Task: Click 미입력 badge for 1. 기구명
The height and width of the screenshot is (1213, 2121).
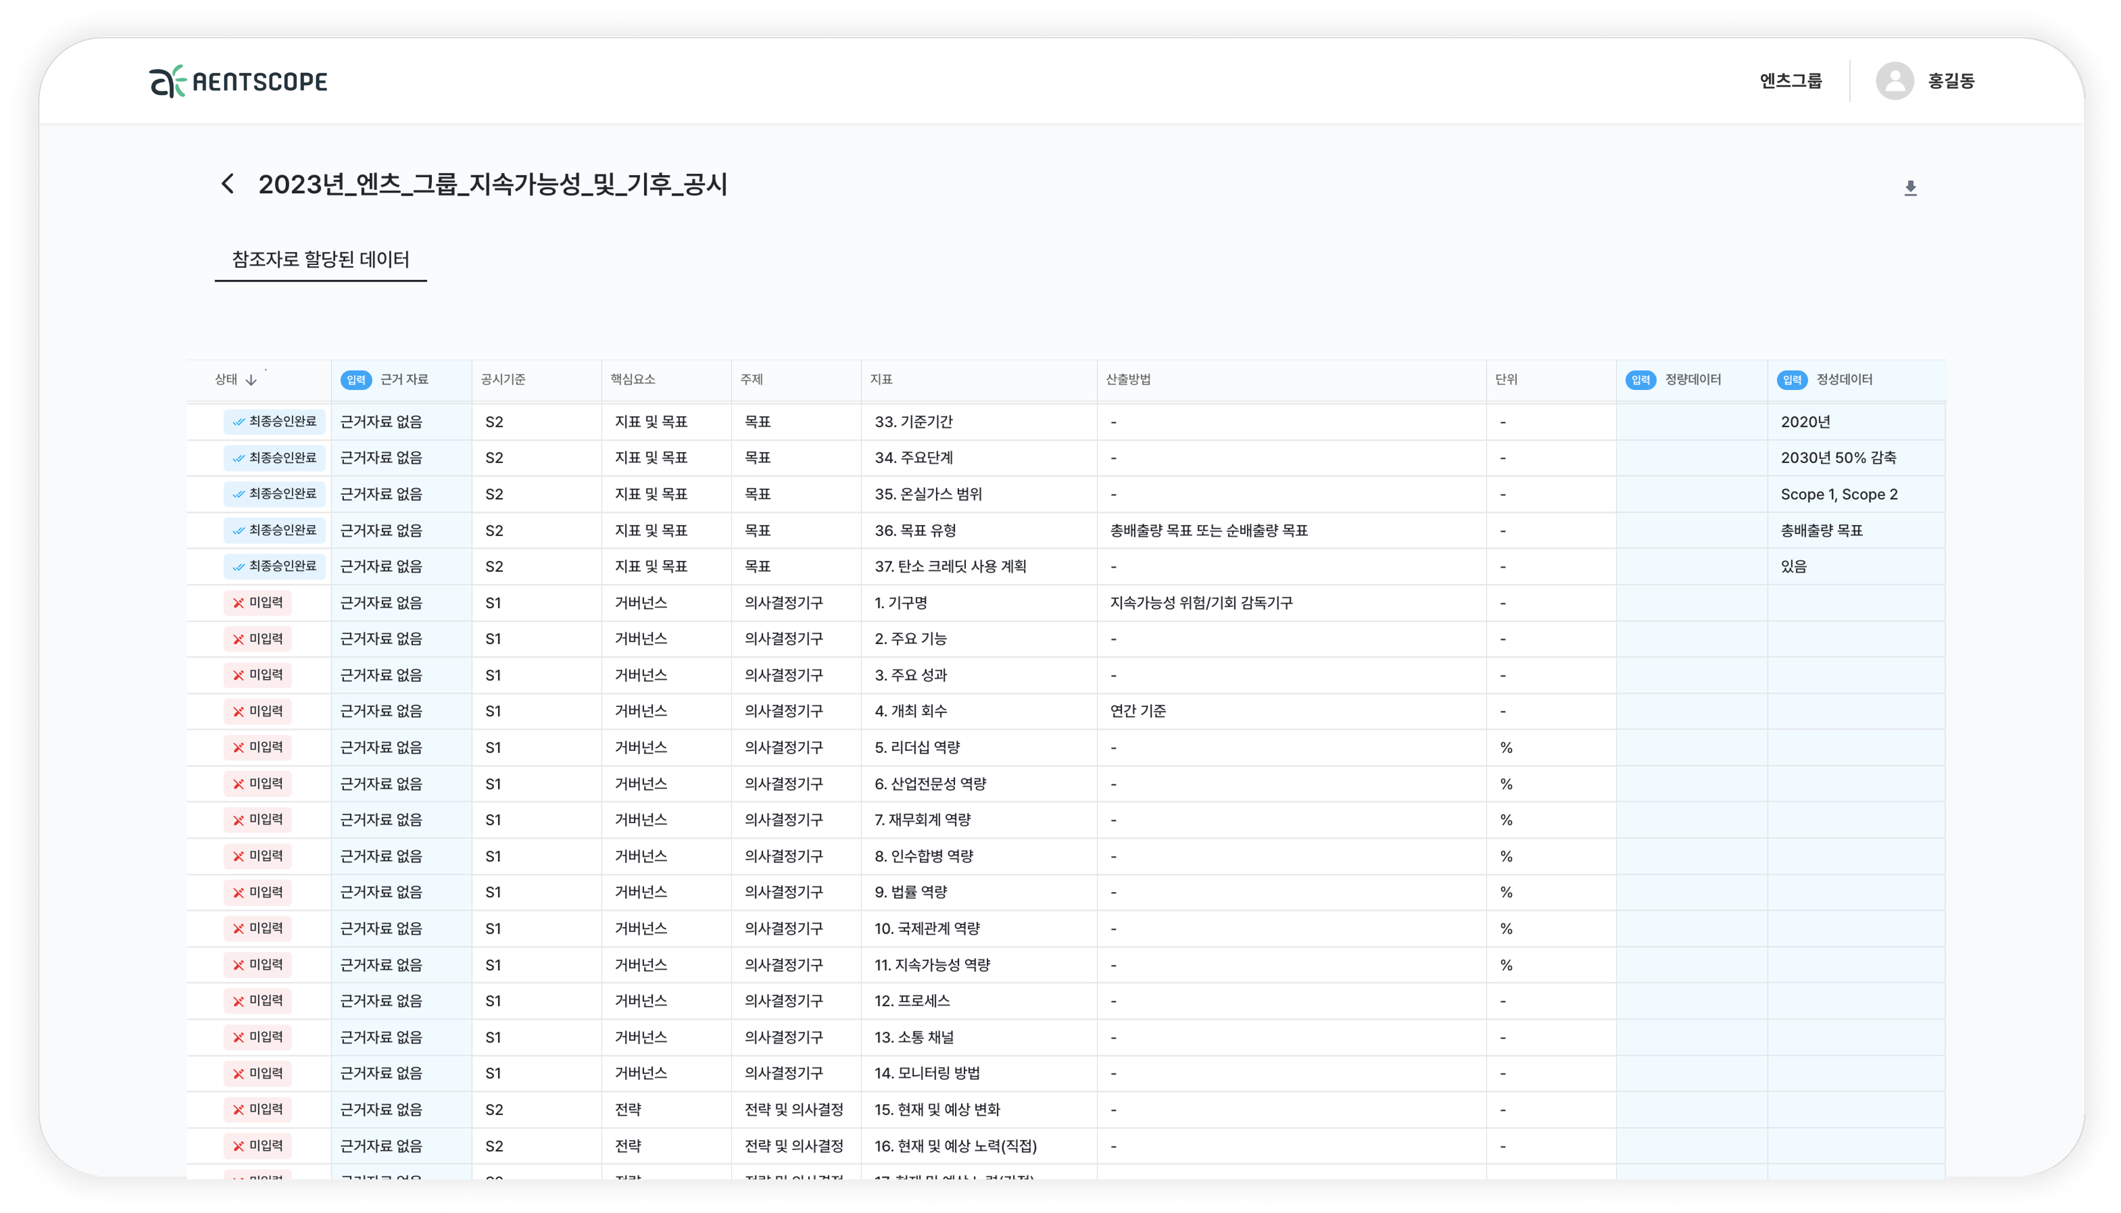Action: click(258, 603)
